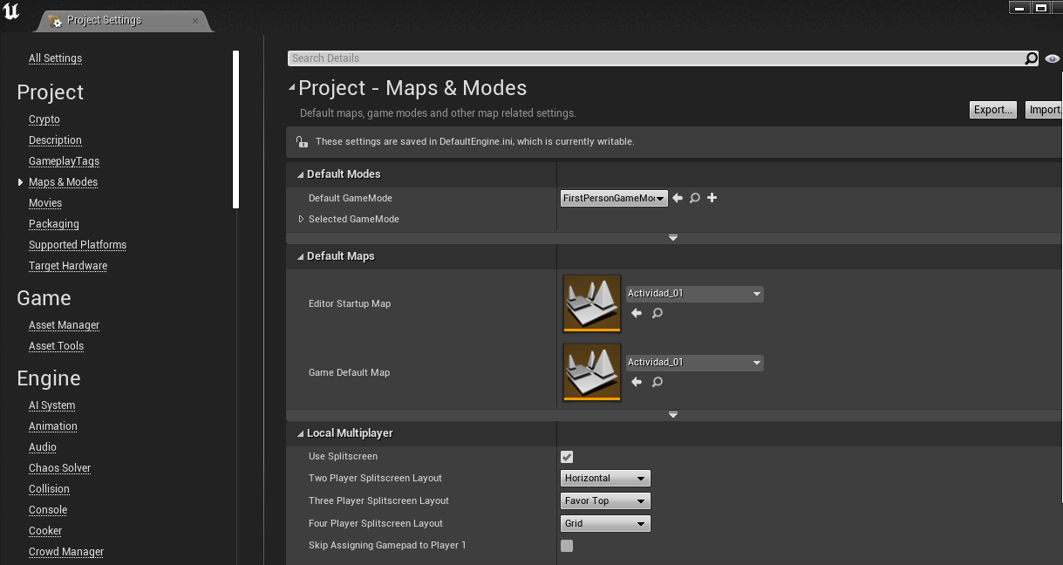Open Packaging settings in the sidebar
Image resolution: width=1063 pixels, height=565 pixels.
point(54,224)
